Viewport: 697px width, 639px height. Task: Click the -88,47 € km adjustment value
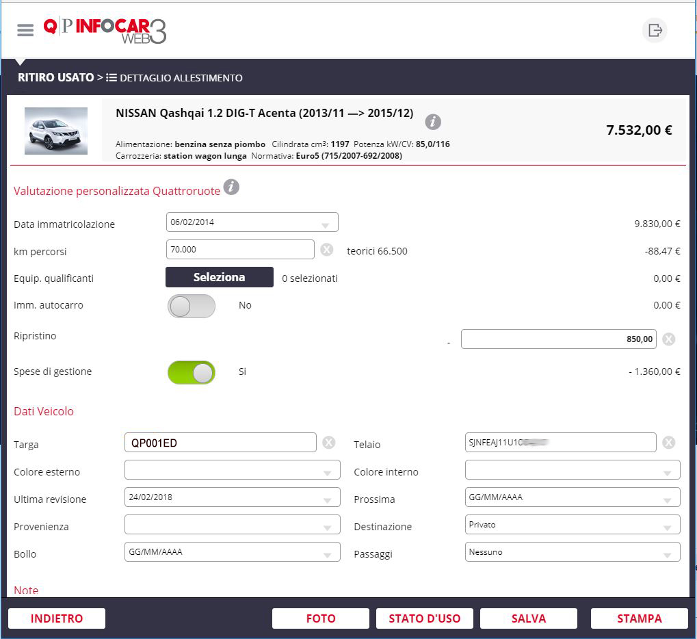click(x=662, y=251)
